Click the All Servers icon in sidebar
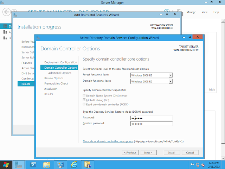 tap(5, 32)
